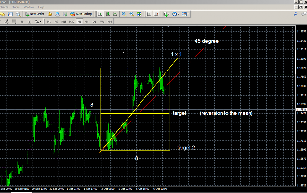The width and height of the screenshot is (307, 193).
Task: Toggle Auto Scroll chart button
Action: coord(149,14)
